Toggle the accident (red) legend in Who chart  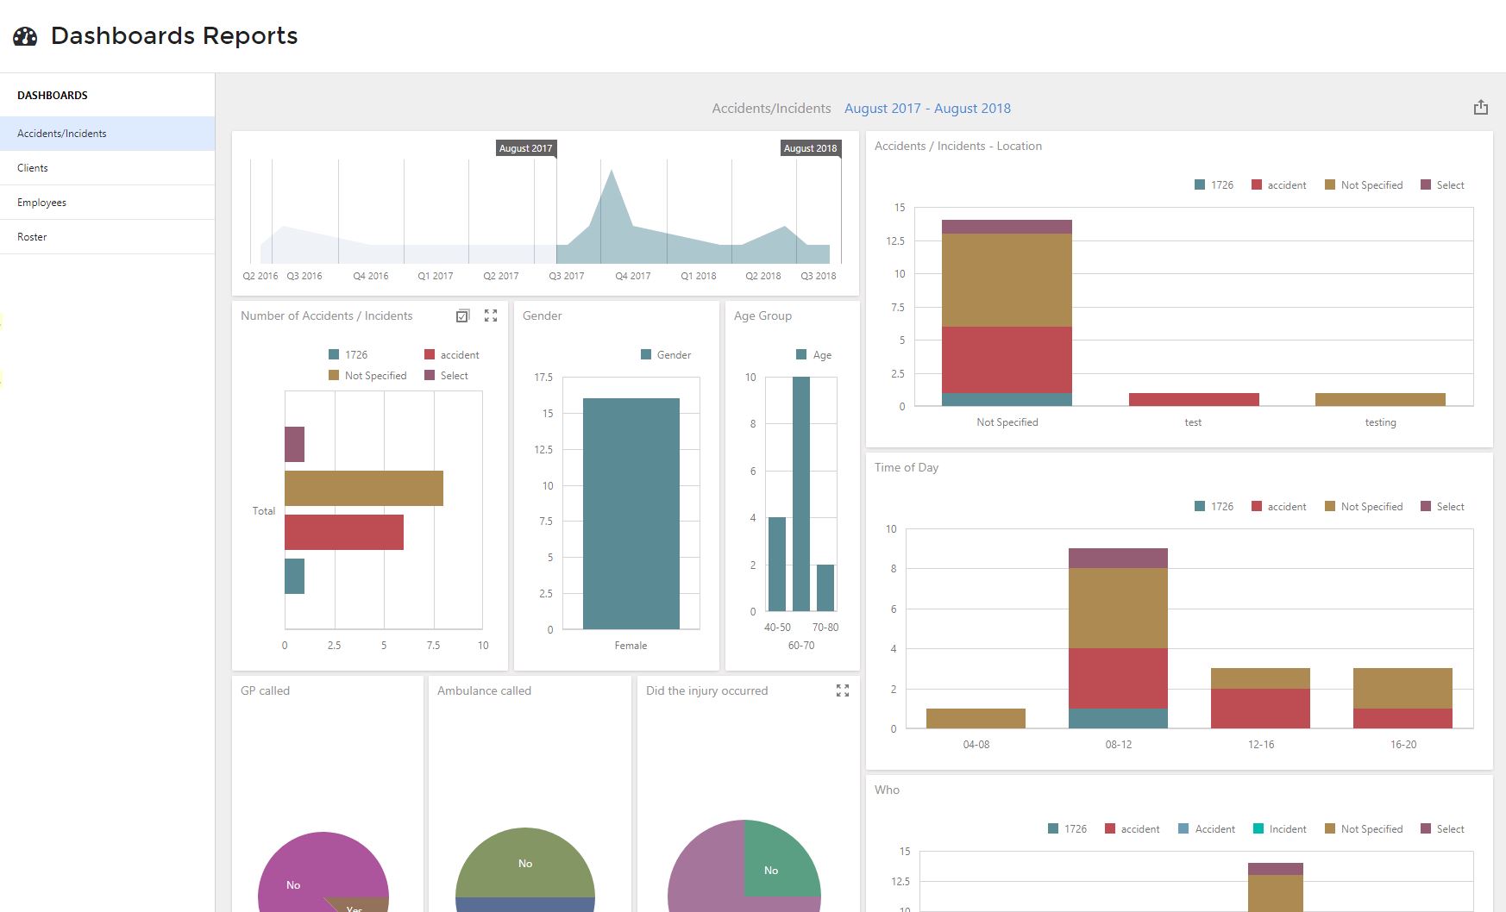coord(1132,829)
